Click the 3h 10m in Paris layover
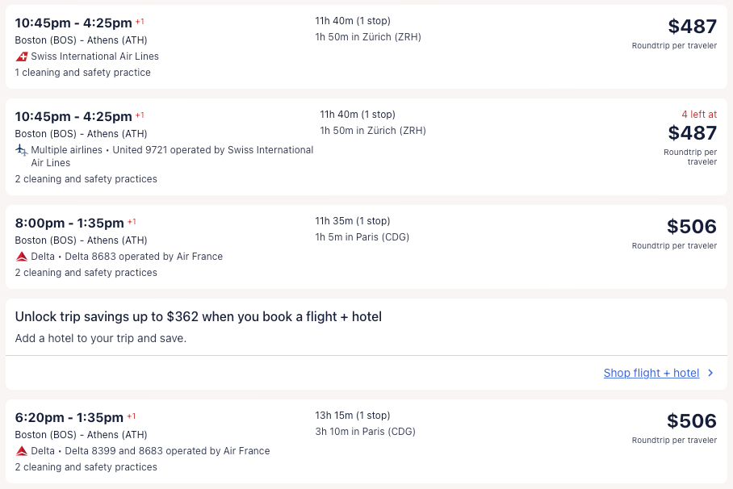This screenshot has height=489, width=733. click(365, 432)
